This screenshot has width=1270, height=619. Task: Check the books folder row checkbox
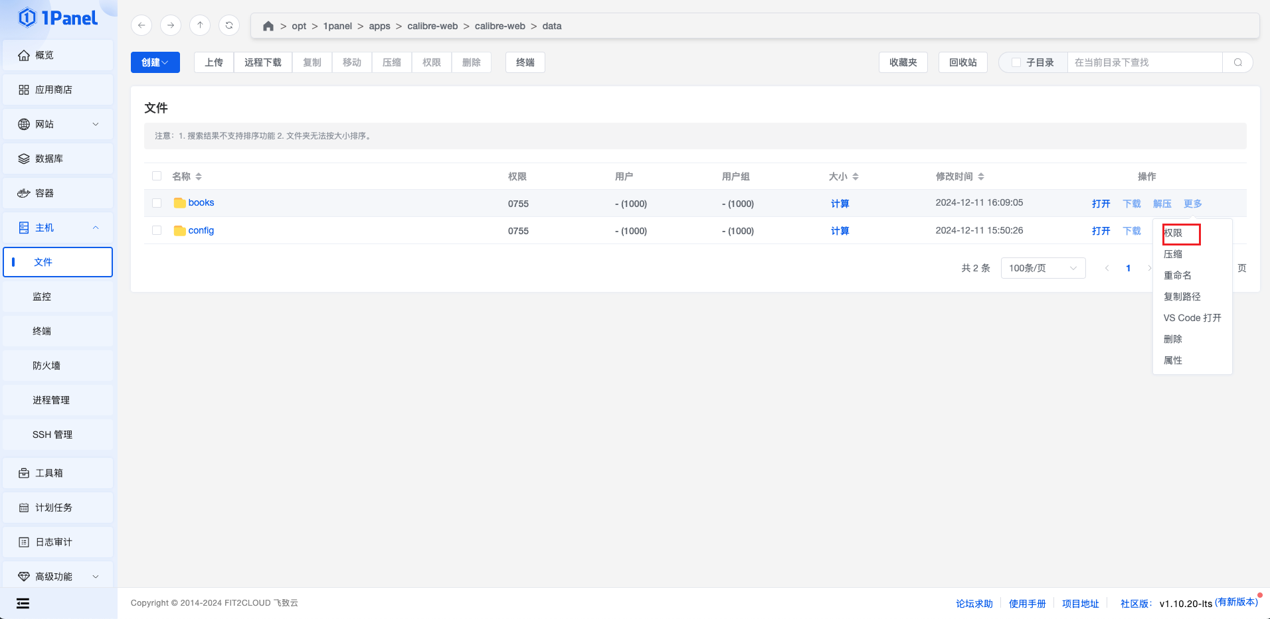click(x=157, y=203)
